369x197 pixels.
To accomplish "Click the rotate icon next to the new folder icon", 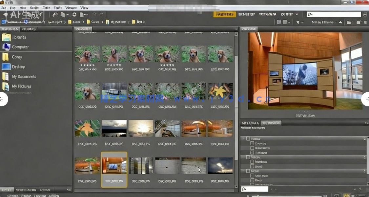I will pyautogui.click(x=349, y=22).
